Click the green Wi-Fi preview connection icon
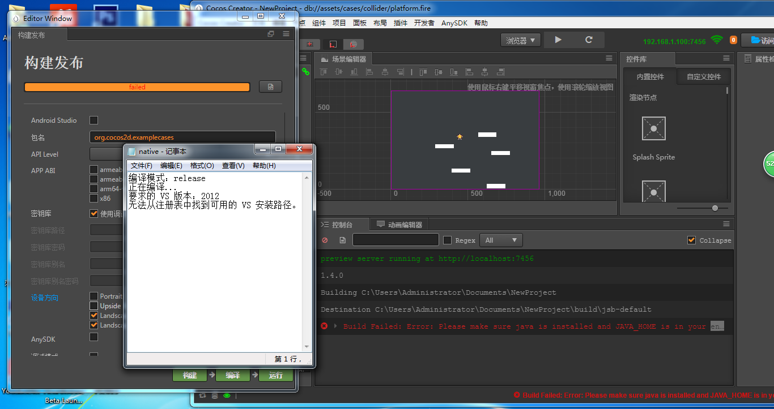The width and height of the screenshot is (774, 409). pyautogui.click(x=717, y=40)
